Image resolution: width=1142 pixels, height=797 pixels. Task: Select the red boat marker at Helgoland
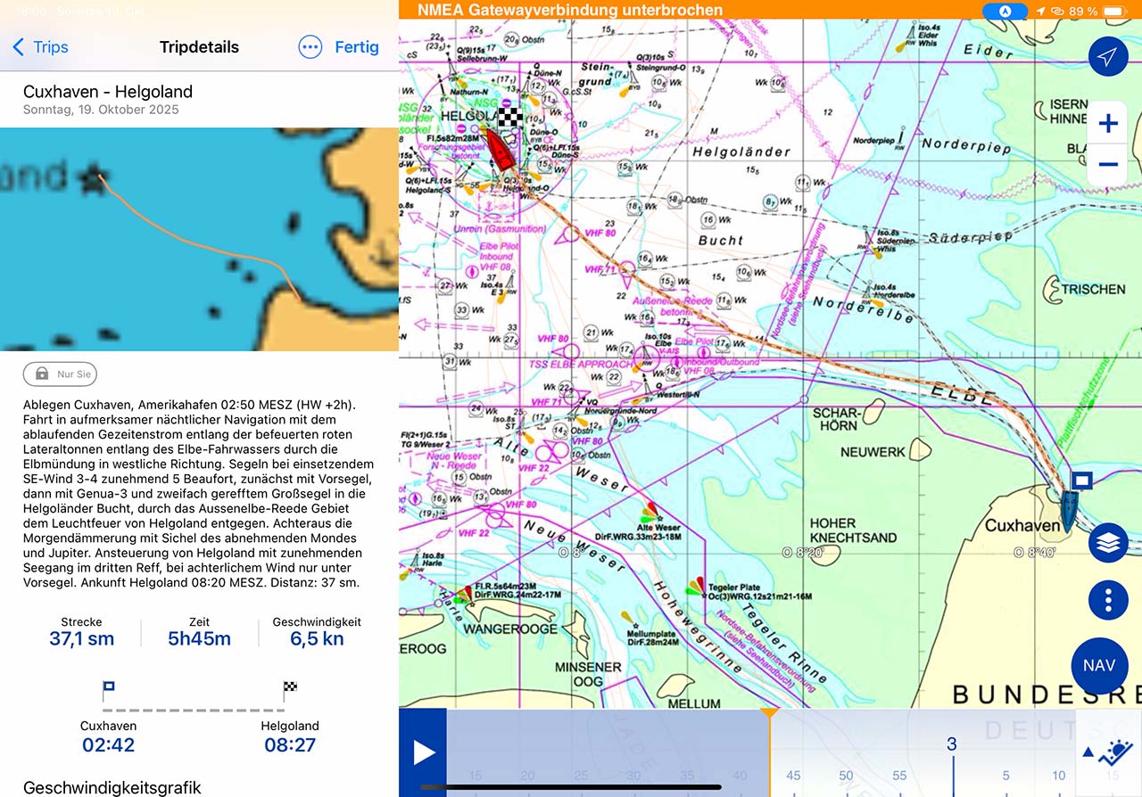pos(502,150)
